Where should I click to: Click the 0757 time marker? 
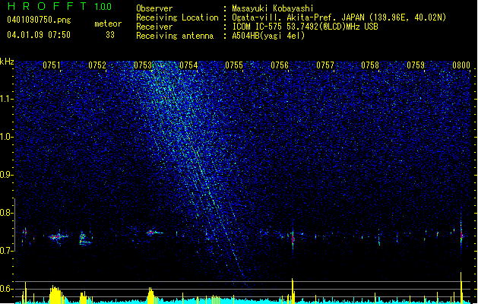click(x=325, y=65)
